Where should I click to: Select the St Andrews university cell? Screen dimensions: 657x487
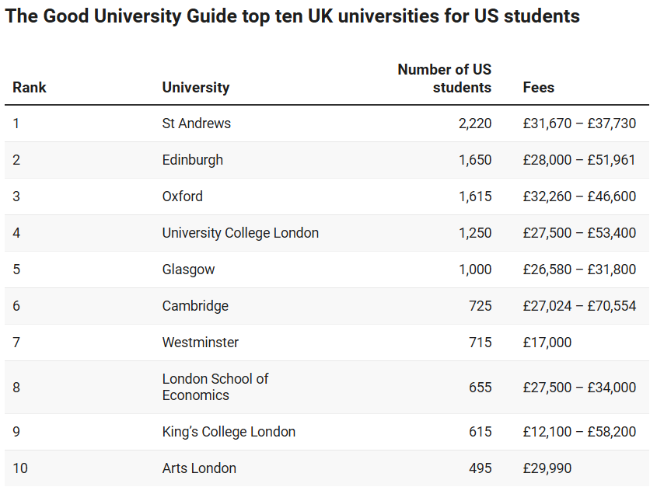[196, 123]
